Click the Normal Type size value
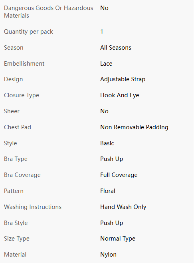The image size is (194, 263). pos(118,239)
